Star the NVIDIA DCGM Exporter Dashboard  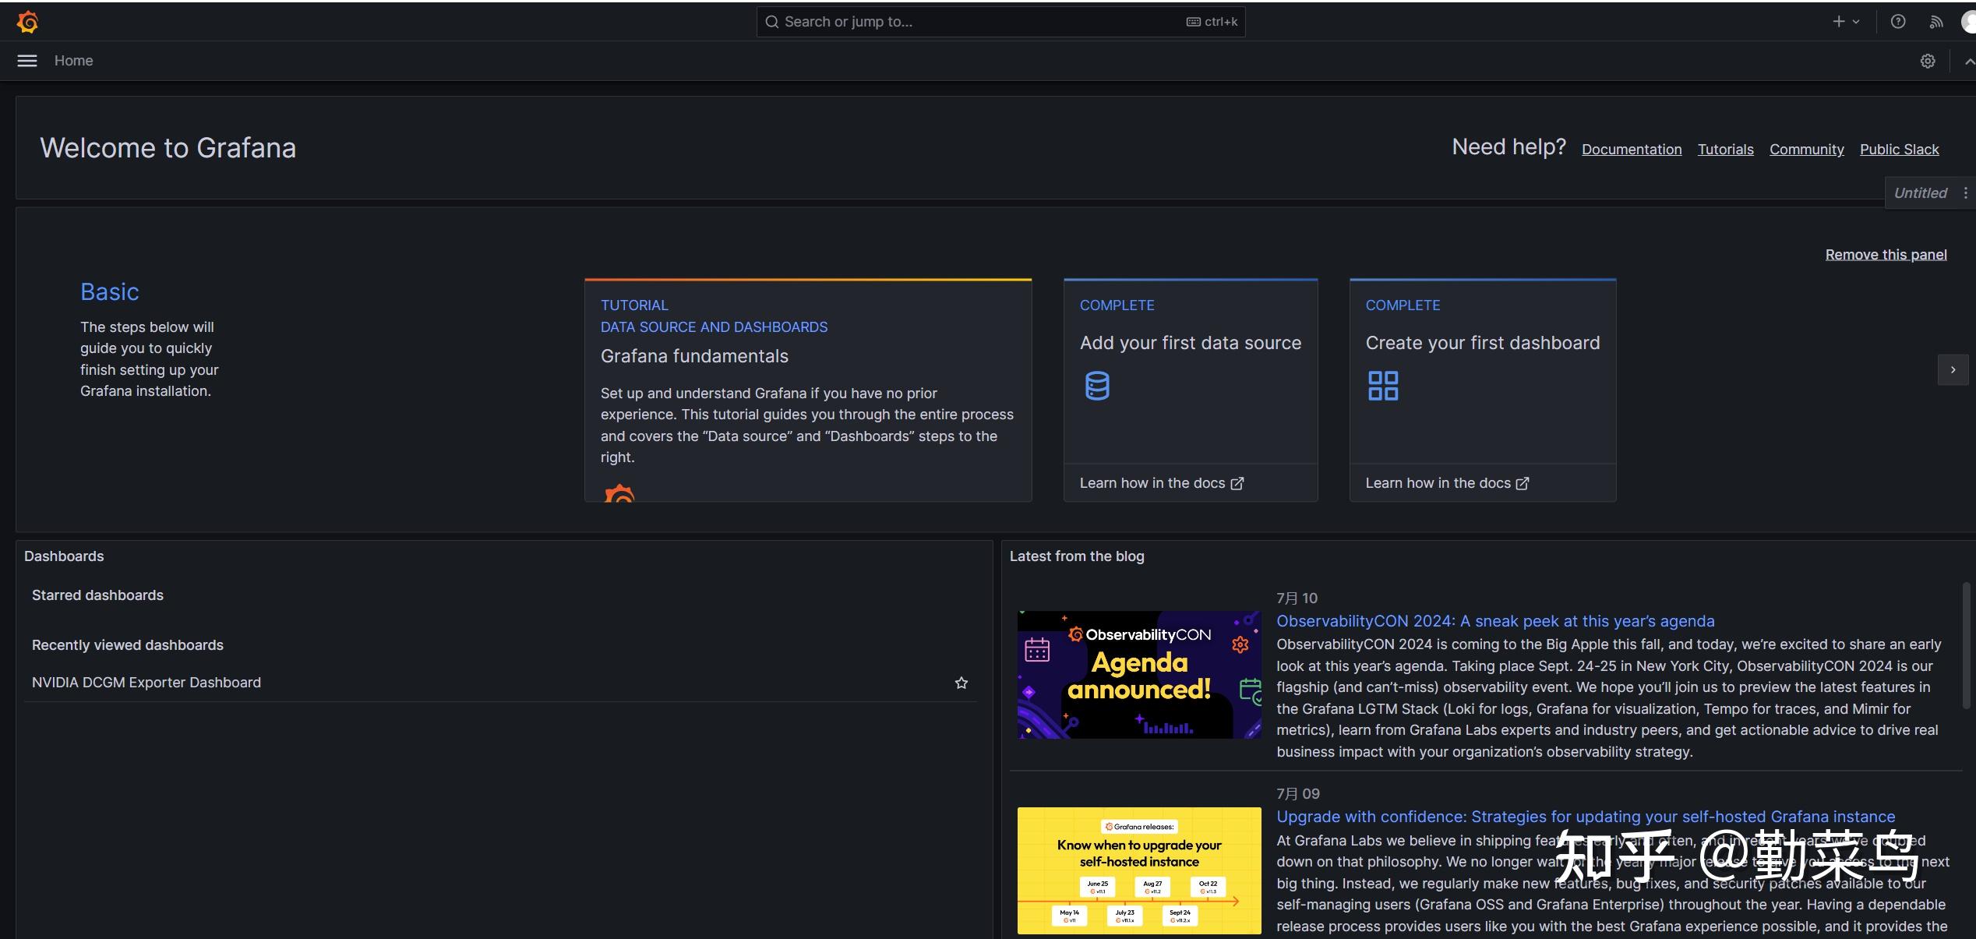point(962,683)
